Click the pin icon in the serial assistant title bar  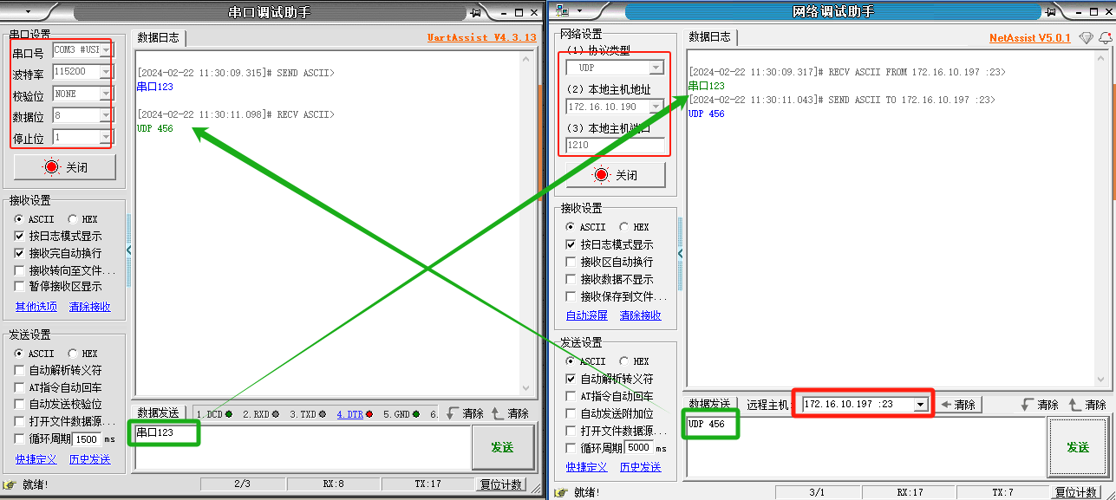click(x=475, y=12)
